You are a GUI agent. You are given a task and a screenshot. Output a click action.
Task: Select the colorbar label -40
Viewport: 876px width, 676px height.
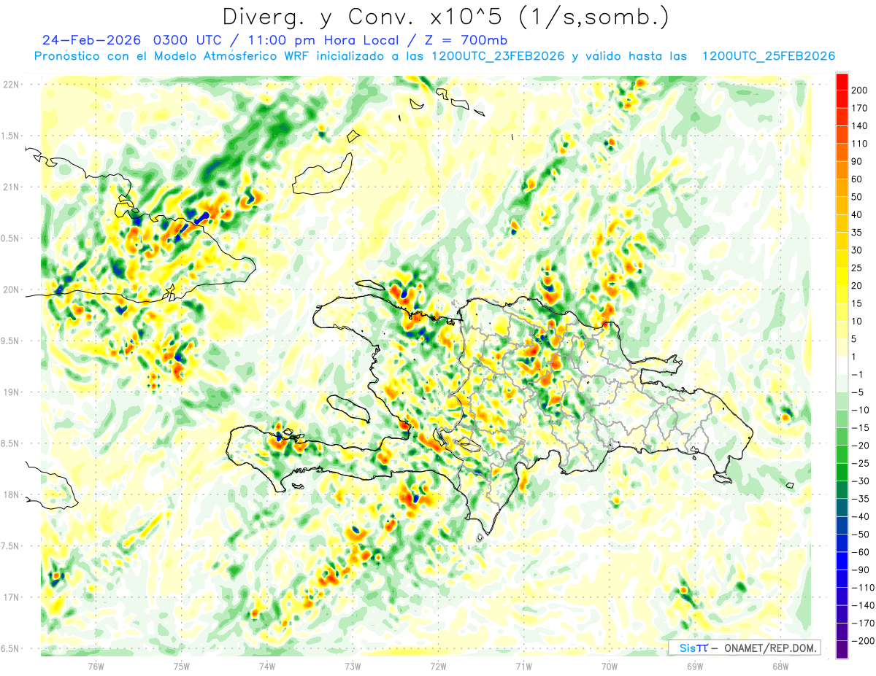[861, 516]
